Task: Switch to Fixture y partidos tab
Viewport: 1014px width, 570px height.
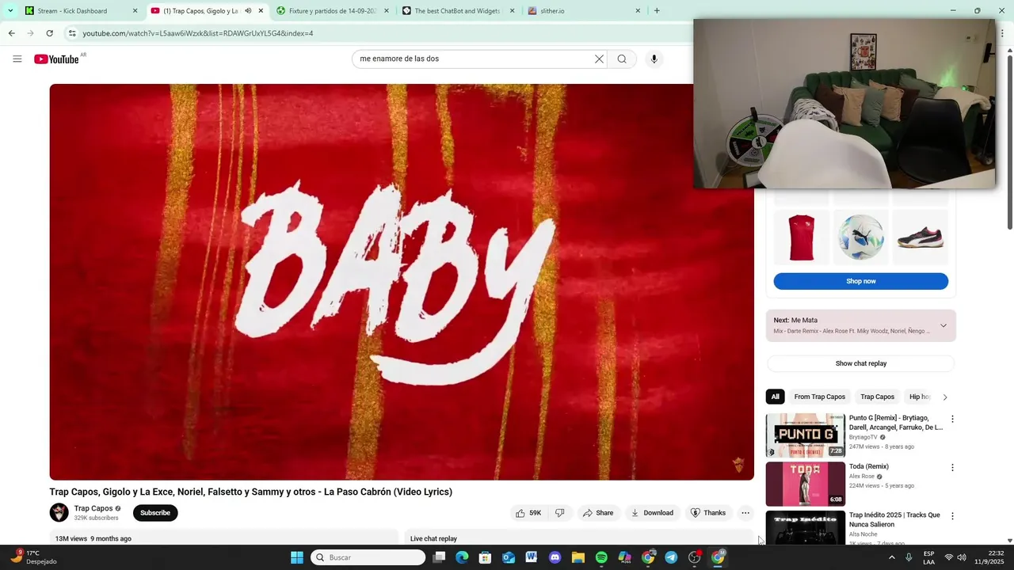Action: pyautogui.click(x=333, y=11)
